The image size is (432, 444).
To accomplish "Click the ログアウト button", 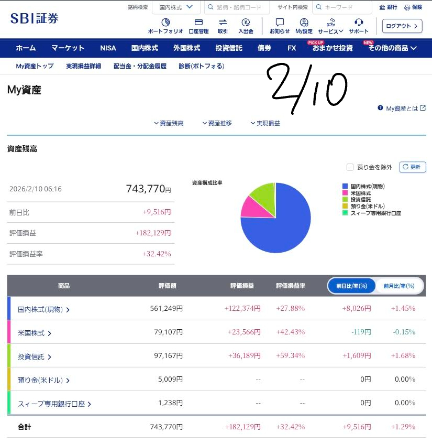I will [x=402, y=26].
